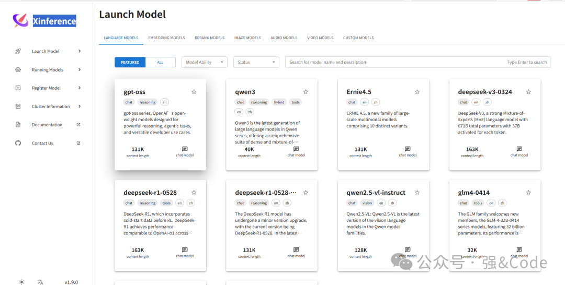Click the server icon beside Cluster Information
Screen dimensions: 565x285
coord(18,106)
